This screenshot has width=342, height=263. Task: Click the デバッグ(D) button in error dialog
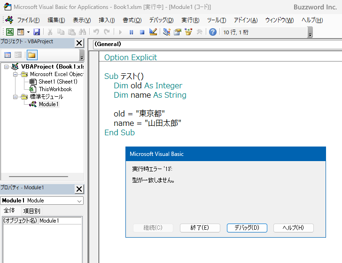247,228
